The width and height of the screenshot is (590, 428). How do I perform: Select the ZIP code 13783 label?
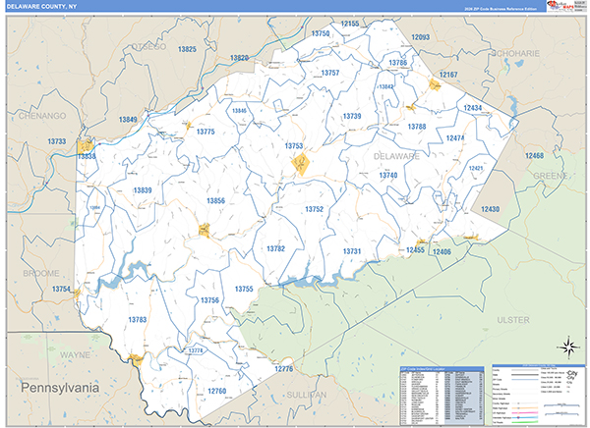pyautogui.click(x=138, y=320)
